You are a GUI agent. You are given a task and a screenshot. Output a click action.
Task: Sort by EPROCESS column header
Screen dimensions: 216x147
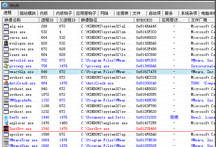147,20
